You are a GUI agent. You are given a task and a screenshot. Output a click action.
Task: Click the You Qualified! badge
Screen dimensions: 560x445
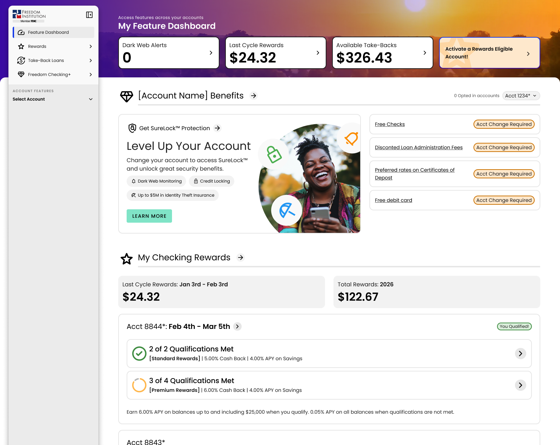514,326
